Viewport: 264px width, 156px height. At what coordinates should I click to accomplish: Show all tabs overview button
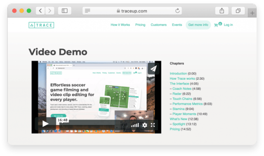point(238,11)
